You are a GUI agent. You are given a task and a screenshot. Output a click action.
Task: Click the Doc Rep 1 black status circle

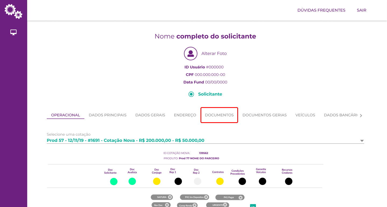coord(178,181)
